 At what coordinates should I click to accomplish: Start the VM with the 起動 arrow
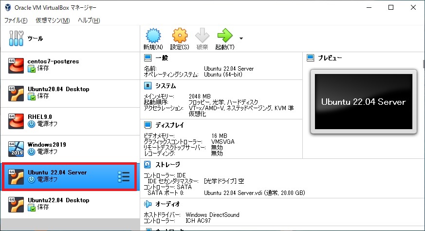click(225, 35)
